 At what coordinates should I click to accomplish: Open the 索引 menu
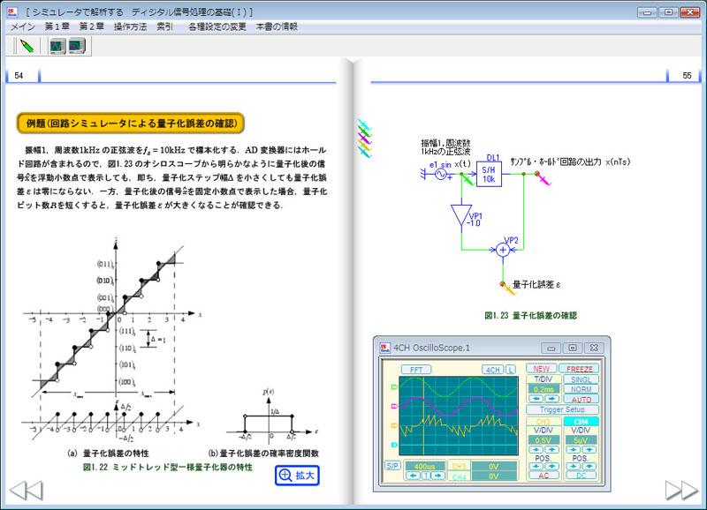click(x=164, y=26)
